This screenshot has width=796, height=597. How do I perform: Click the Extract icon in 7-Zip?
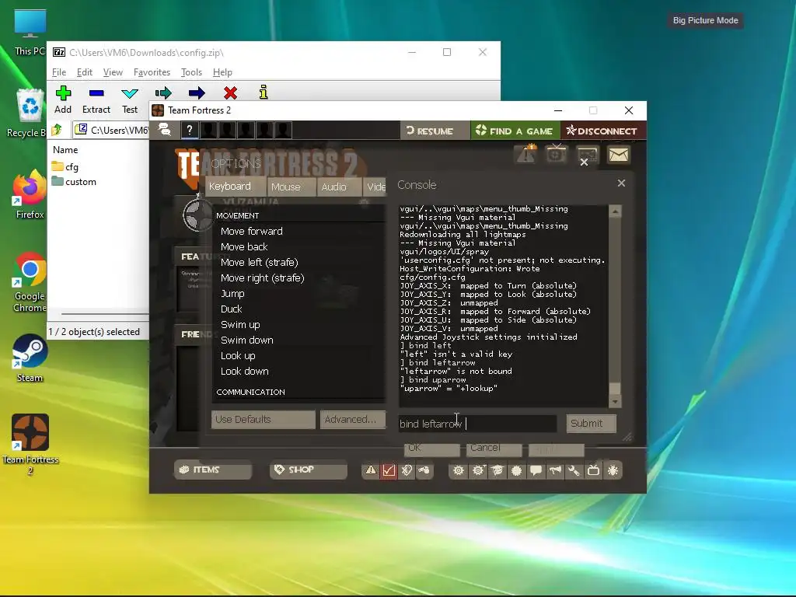[x=96, y=93]
